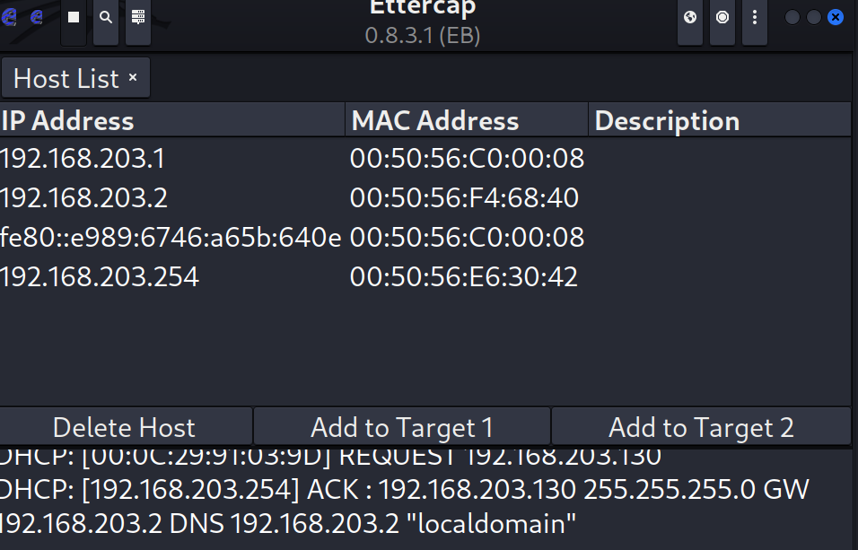Select host fe80::e989:6746:a65b:640e

(425, 237)
